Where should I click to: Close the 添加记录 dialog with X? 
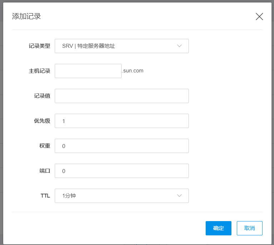(x=259, y=16)
